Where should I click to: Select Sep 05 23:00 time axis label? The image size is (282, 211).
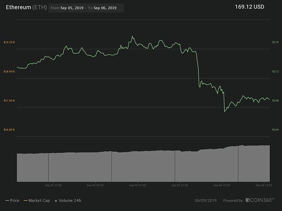(x=53, y=185)
